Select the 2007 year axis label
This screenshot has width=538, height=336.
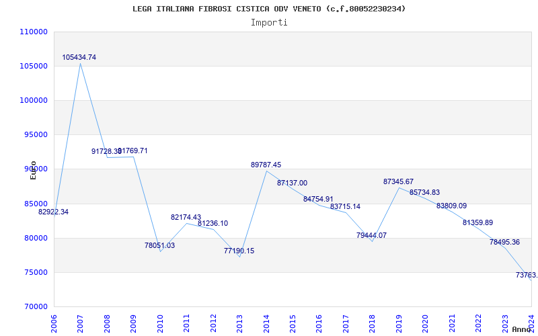click(80, 323)
